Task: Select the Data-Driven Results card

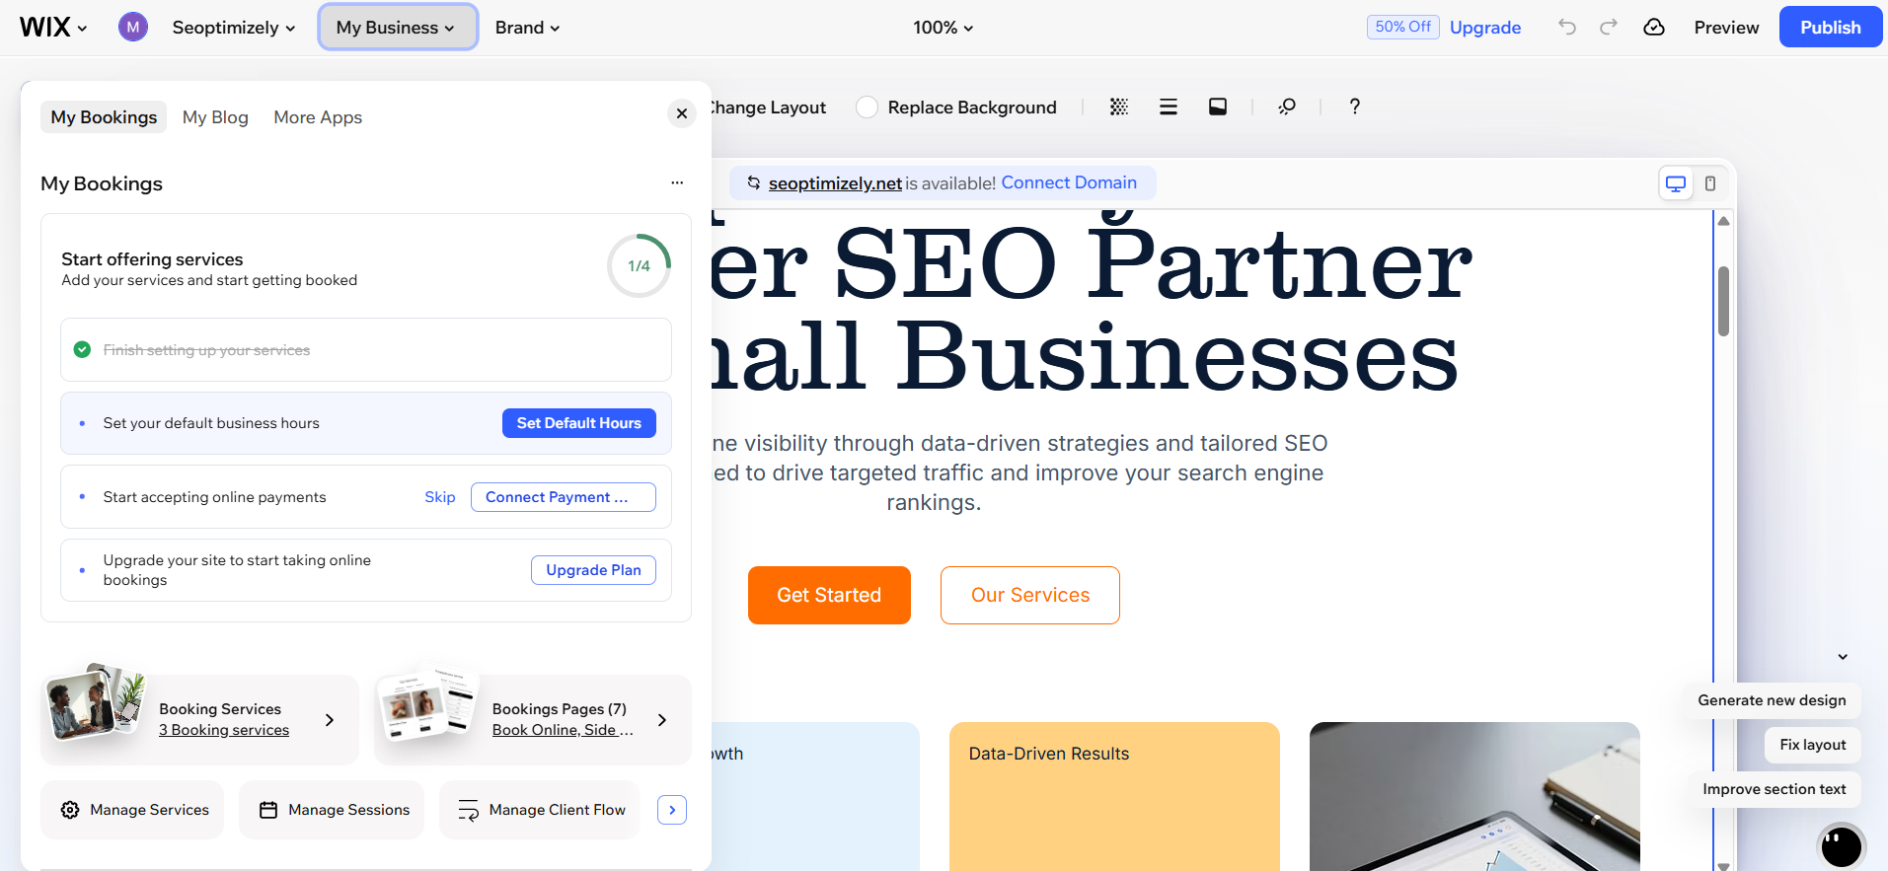Action: click(x=1114, y=796)
